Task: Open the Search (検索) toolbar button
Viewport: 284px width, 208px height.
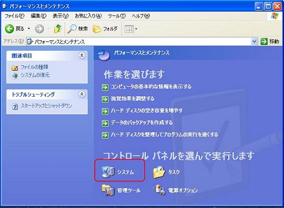Action: (x=77, y=29)
